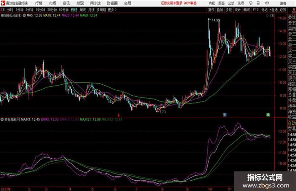Expand the dropdown beside 股标指标网 indicator
Screen dimensions: 296x191
point(2,119)
